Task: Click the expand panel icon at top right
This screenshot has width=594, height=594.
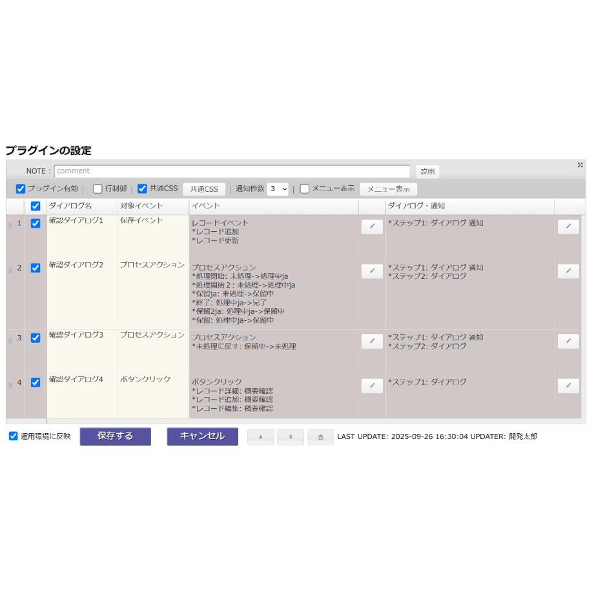Action: click(x=580, y=165)
